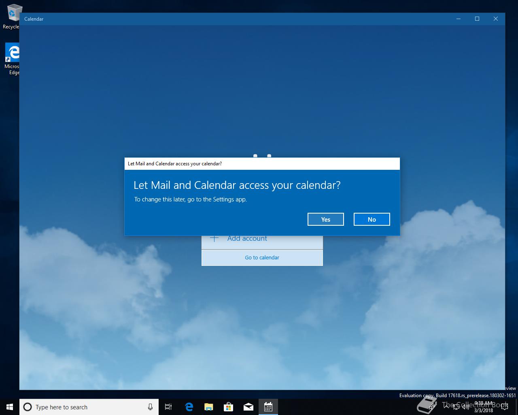Image resolution: width=518 pixels, height=415 pixels.
Task: Open Microsoft Store from taskbar
Action: (x=229, y=407)
